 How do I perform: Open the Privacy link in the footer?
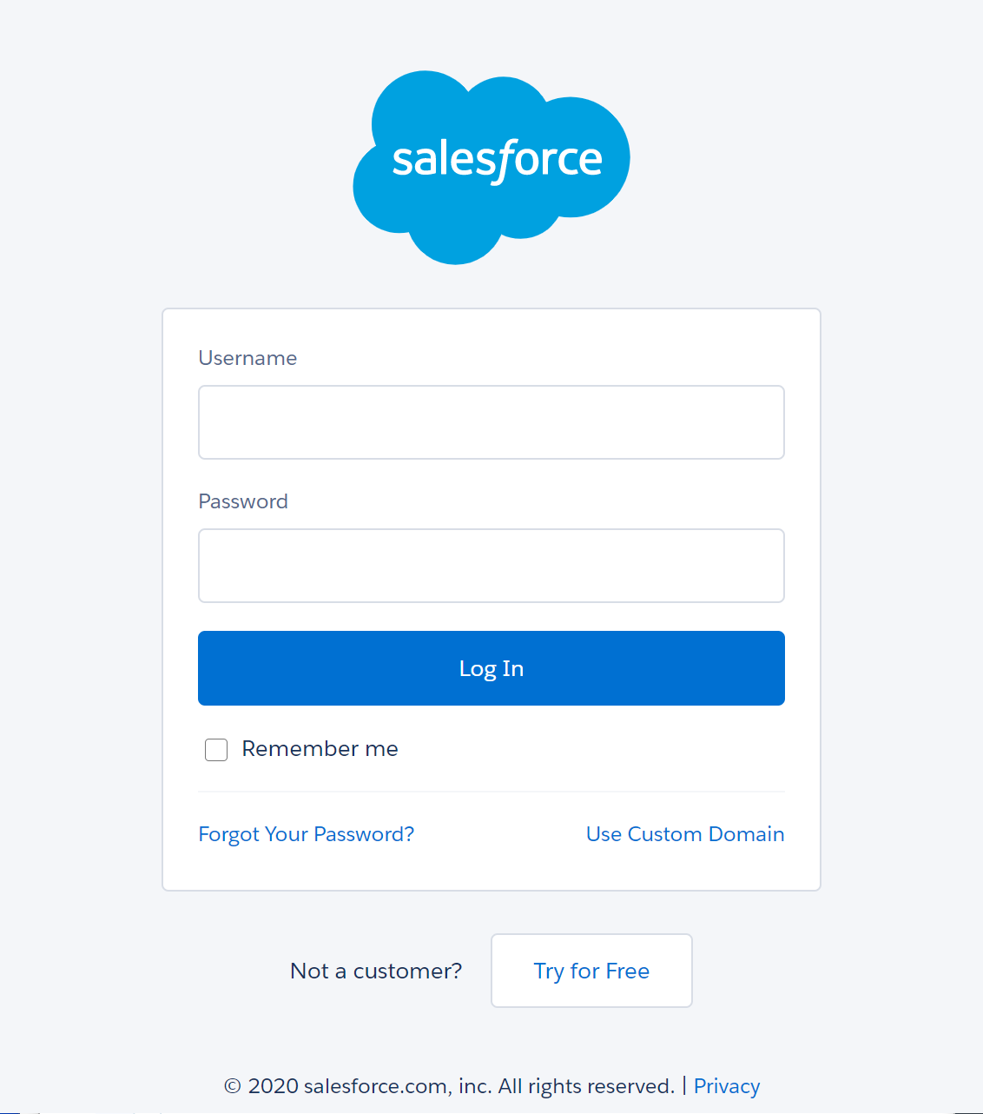coord(727,1086)
